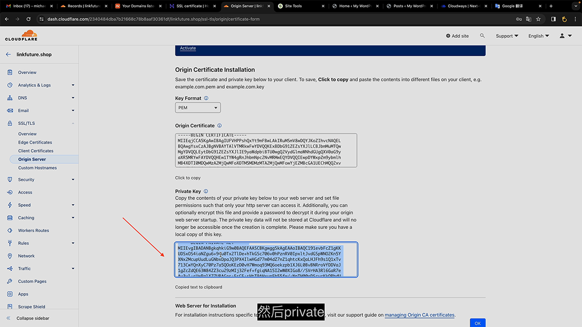582x327 pixels.
Task: Open the Overview sidebar icon
Action: (x=10, y=73)
